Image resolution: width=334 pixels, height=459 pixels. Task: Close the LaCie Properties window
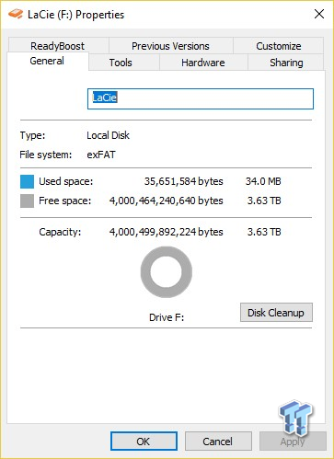[319, 14]
